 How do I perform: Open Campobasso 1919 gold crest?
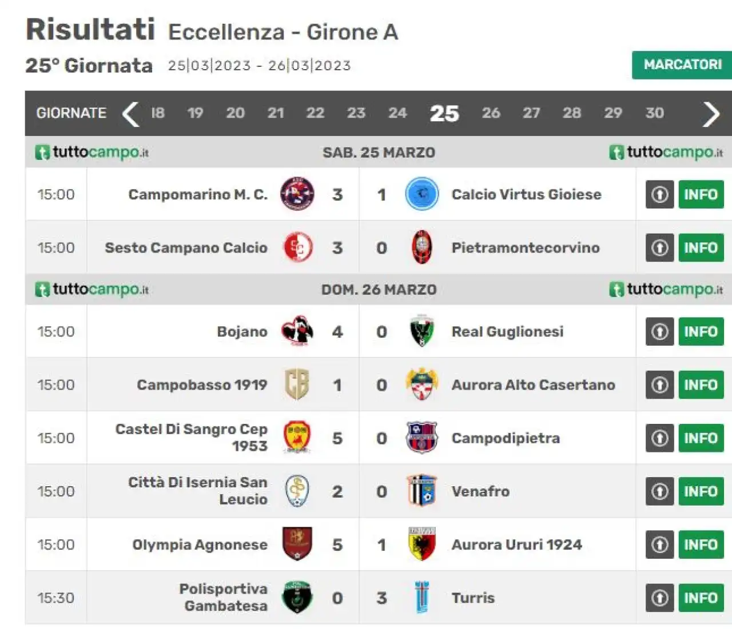pyautogui.click(x=297, y=384)
